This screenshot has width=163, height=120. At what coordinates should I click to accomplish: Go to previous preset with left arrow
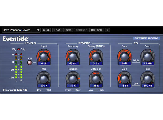[44, 30]
